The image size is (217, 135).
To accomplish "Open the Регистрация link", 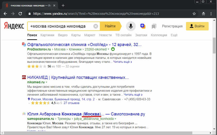I will point(172,26).
